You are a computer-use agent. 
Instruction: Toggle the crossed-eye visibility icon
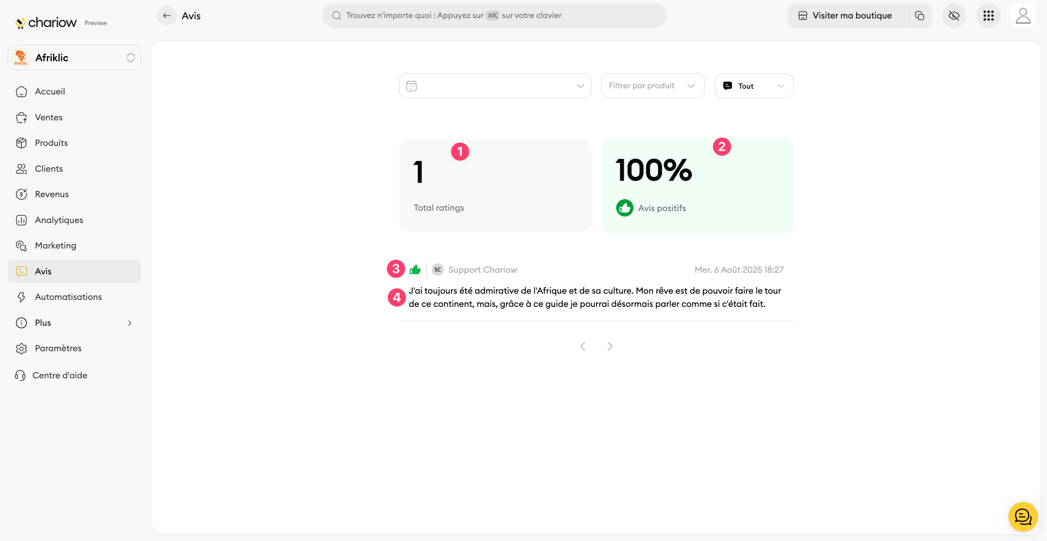tap(954, 16)
